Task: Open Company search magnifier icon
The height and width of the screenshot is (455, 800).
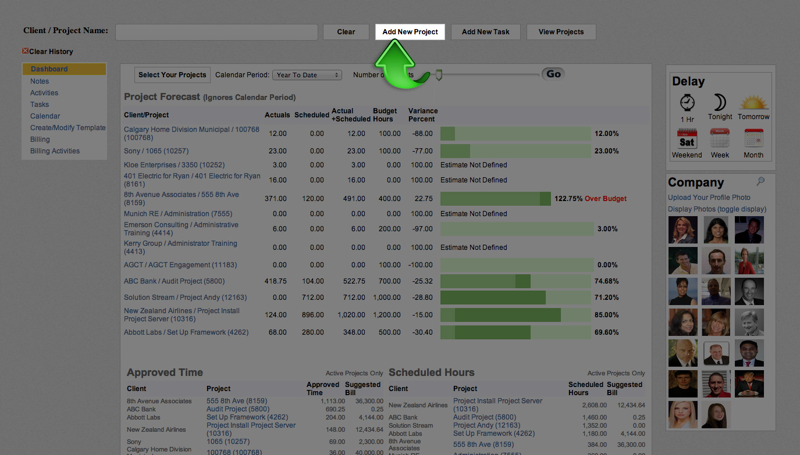Action: tap(760, 182)
